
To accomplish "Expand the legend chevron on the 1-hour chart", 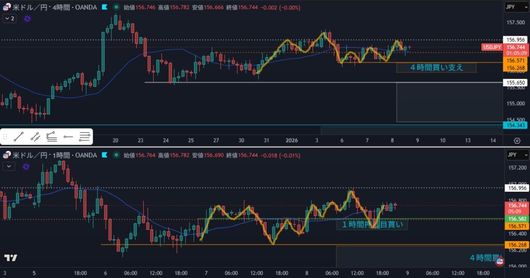I will coord(9,166).
